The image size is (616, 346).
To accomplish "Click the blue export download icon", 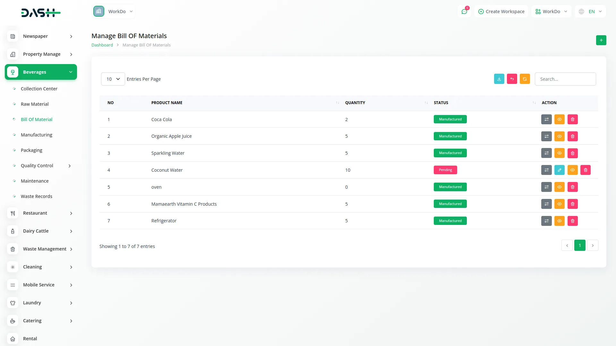I will point(499,79).
